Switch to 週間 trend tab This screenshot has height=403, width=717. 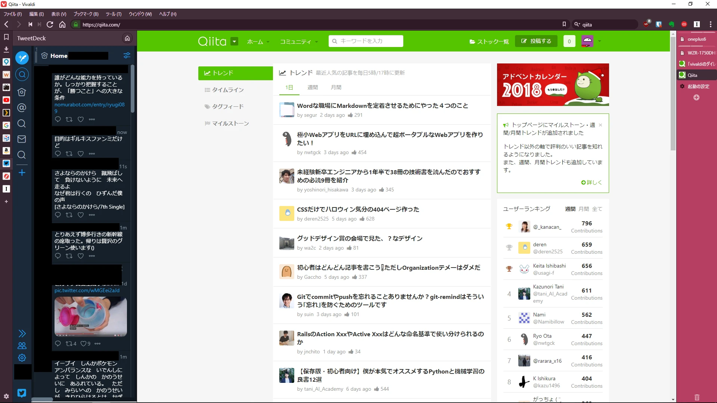click(313, 87)
